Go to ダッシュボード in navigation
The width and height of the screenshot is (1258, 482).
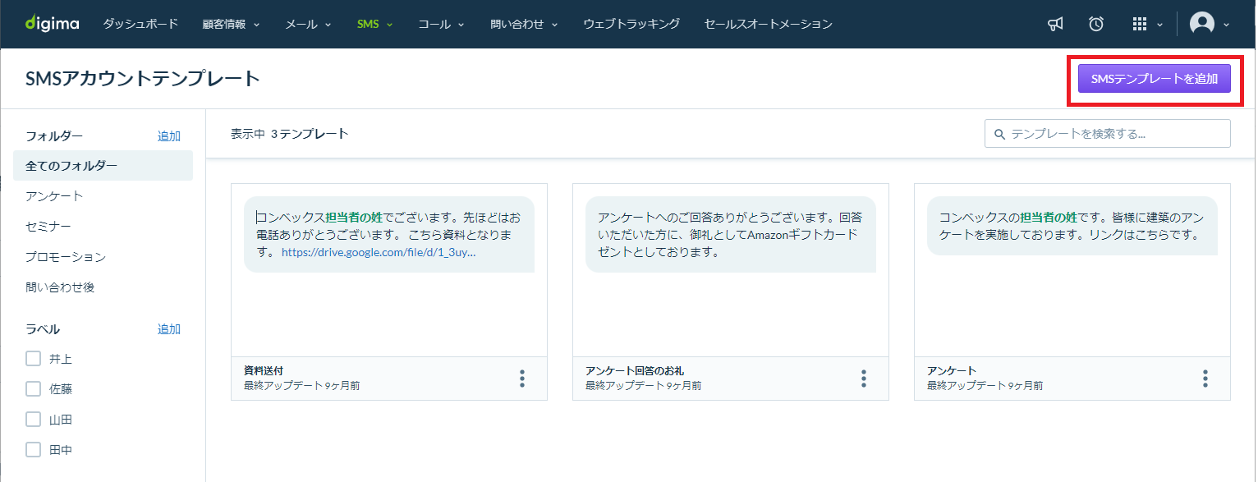140,24
